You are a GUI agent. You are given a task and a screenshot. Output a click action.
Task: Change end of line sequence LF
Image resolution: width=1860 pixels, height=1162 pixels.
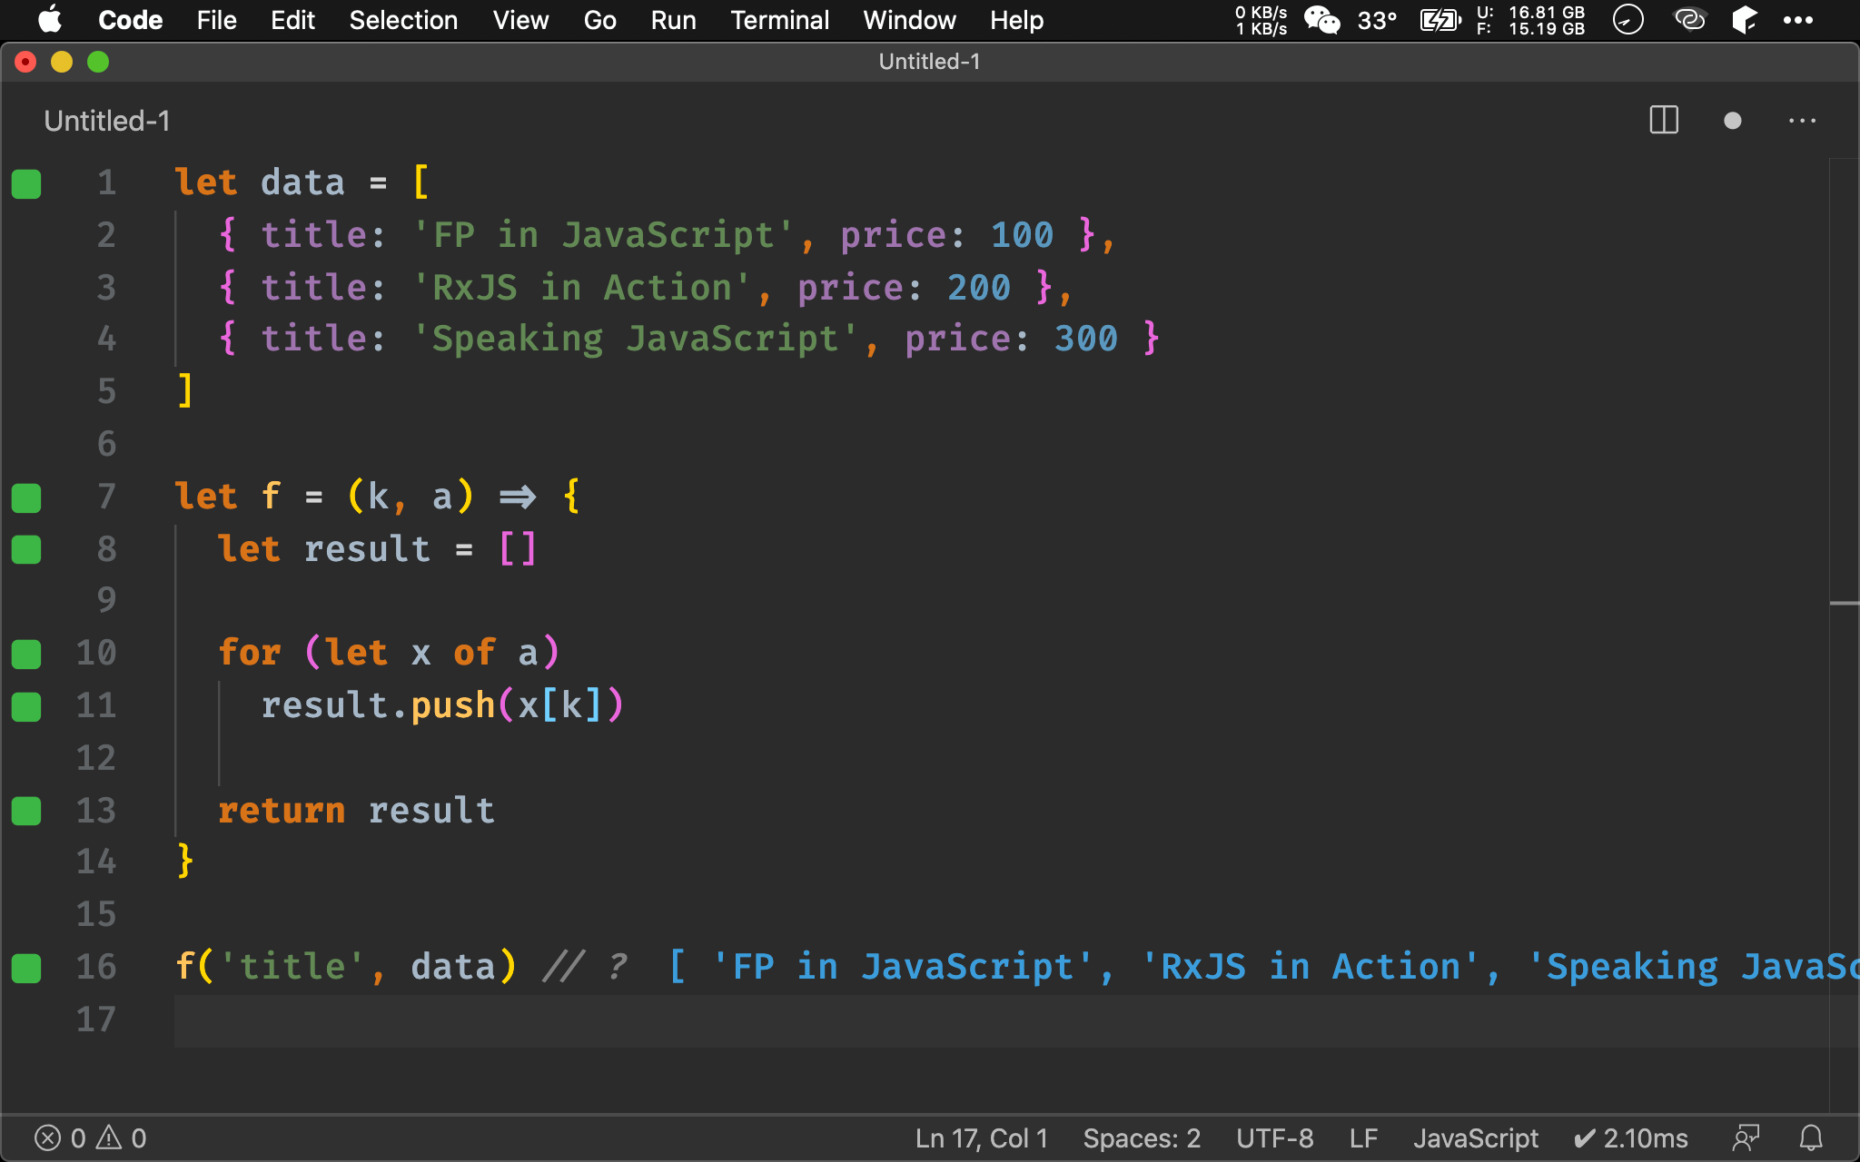click(1363, 1138)
